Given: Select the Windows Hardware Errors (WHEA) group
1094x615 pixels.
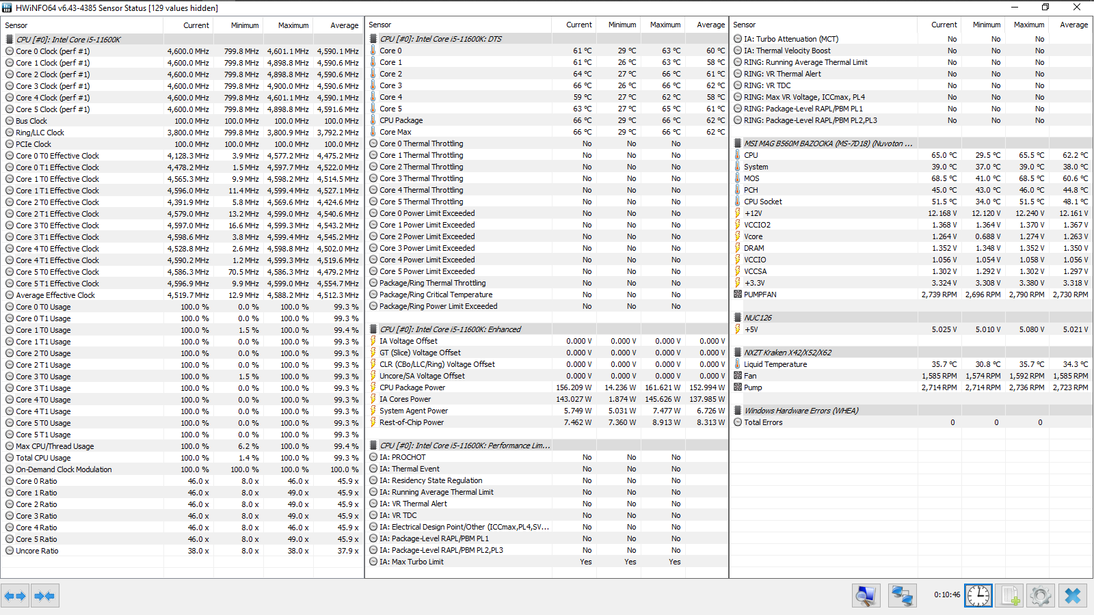Looking at the screenshot, I should click(x=911, y=411).
